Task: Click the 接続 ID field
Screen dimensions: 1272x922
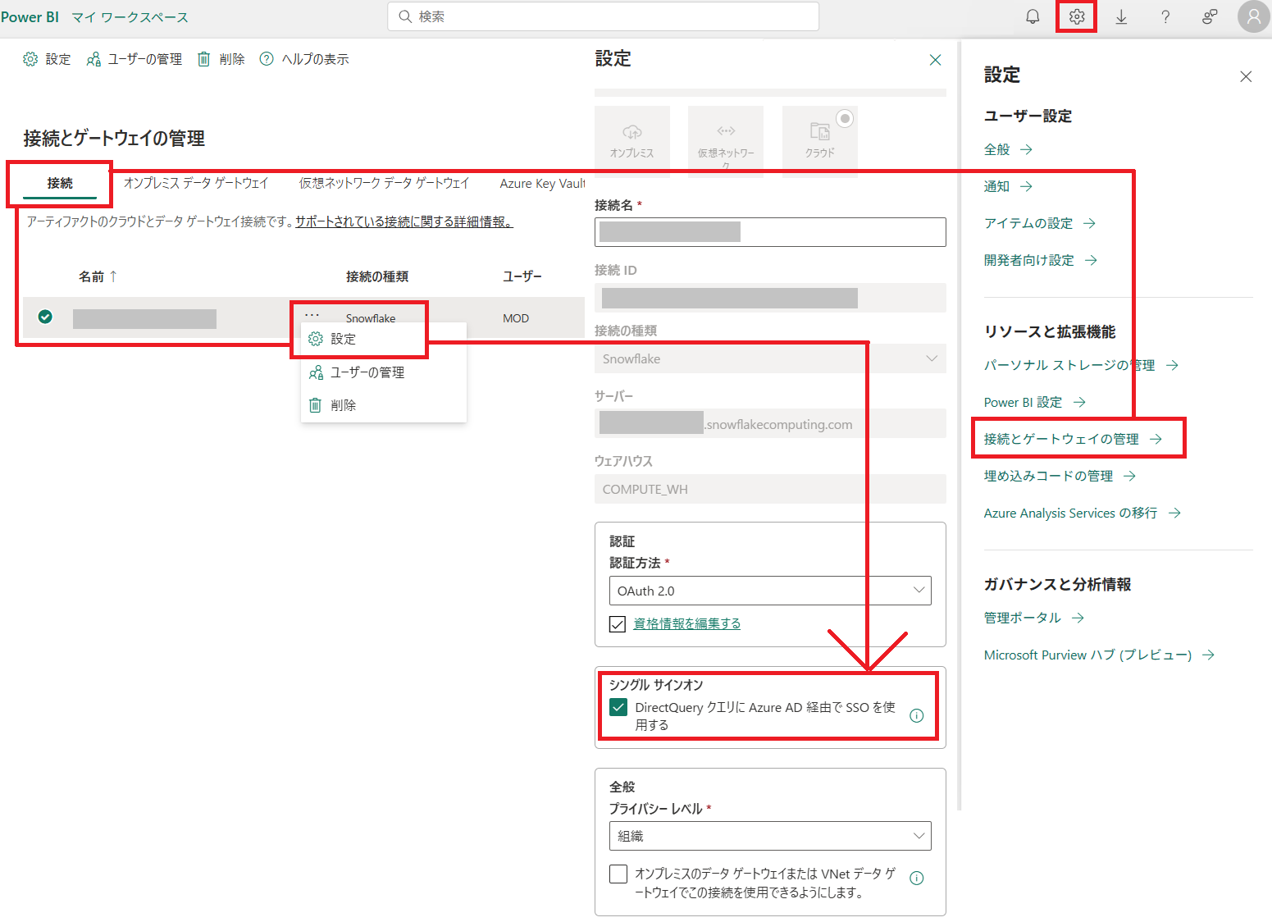Action: tap(770, 298)
